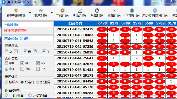Click 0789 cell in row 20150719-046
Image resolution: width=177 pixels, height=99 pixels.
click(x=125, y=70)
